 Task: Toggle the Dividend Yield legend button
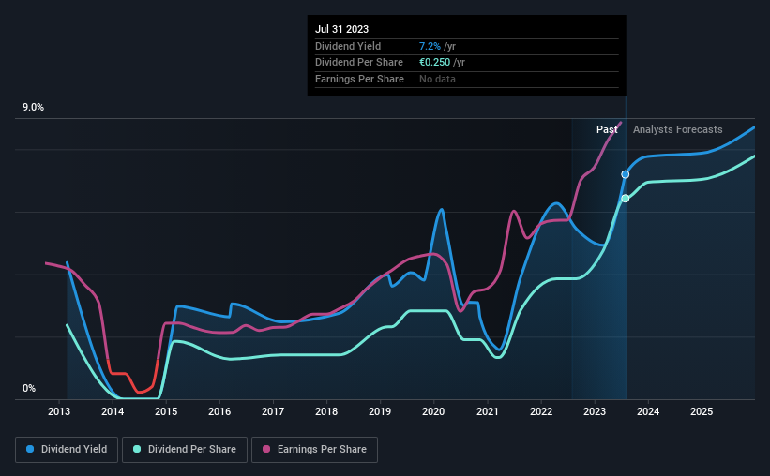pos(67,450)
